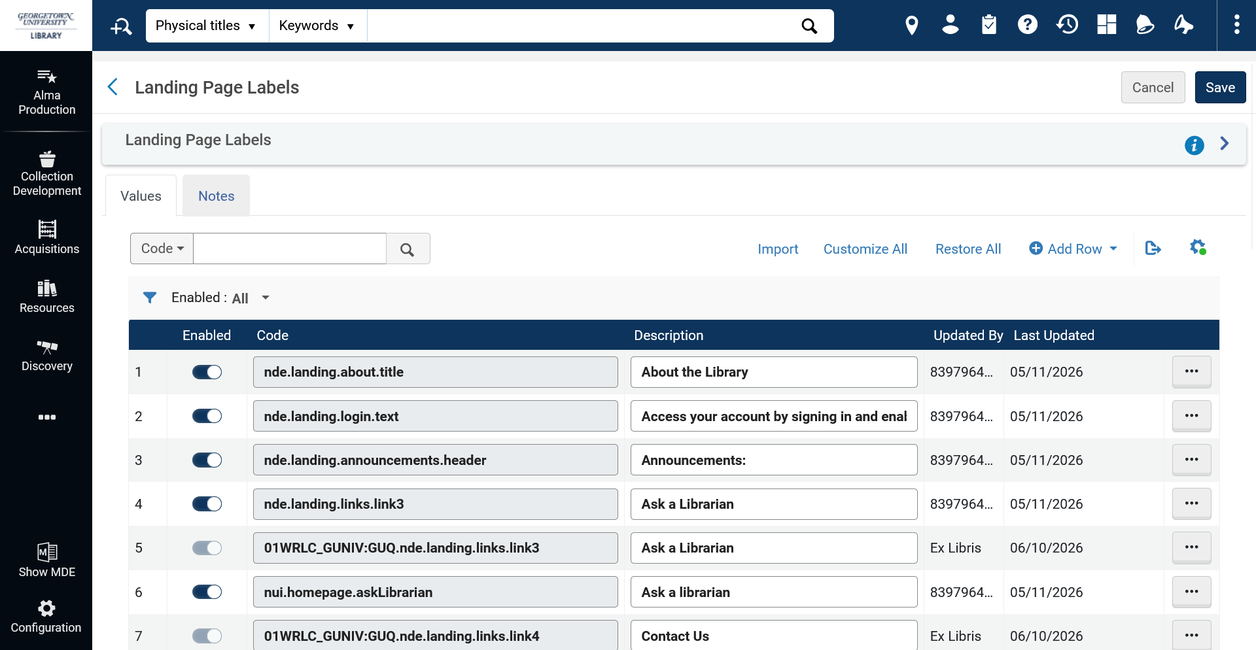
Task: Open row actions for nui.homepage.askLibrarian
Action: [x=1191, y=591]
